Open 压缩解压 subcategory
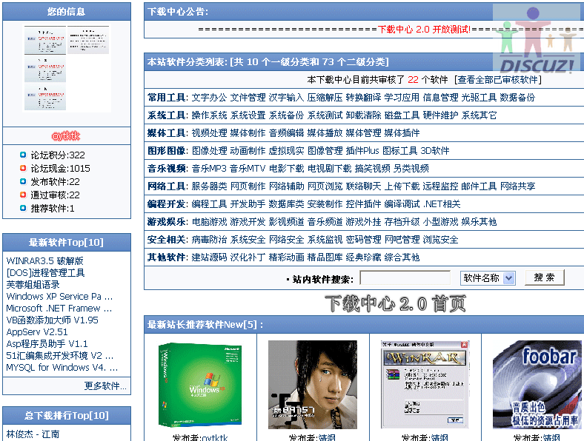The height and width of the screenshot is (441, 584). coord(325,98)
